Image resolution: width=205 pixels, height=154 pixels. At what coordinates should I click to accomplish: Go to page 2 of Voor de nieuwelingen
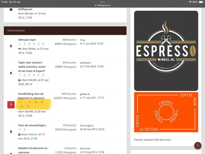point(24,130)
